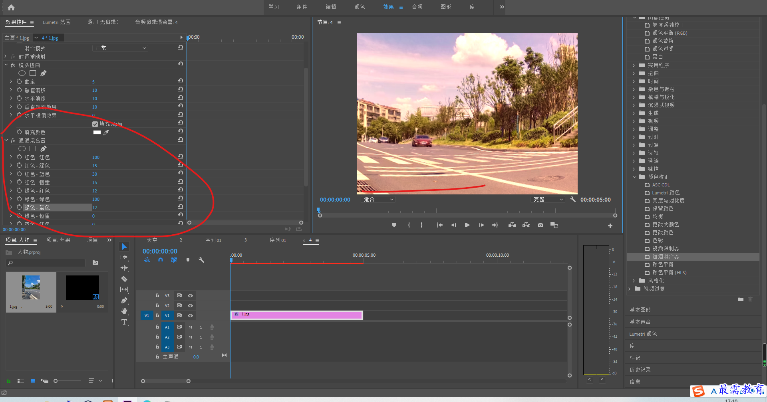Click the Program monitor playhead marker
This screenshot has height=402, width=767.
tap(318, 210)
